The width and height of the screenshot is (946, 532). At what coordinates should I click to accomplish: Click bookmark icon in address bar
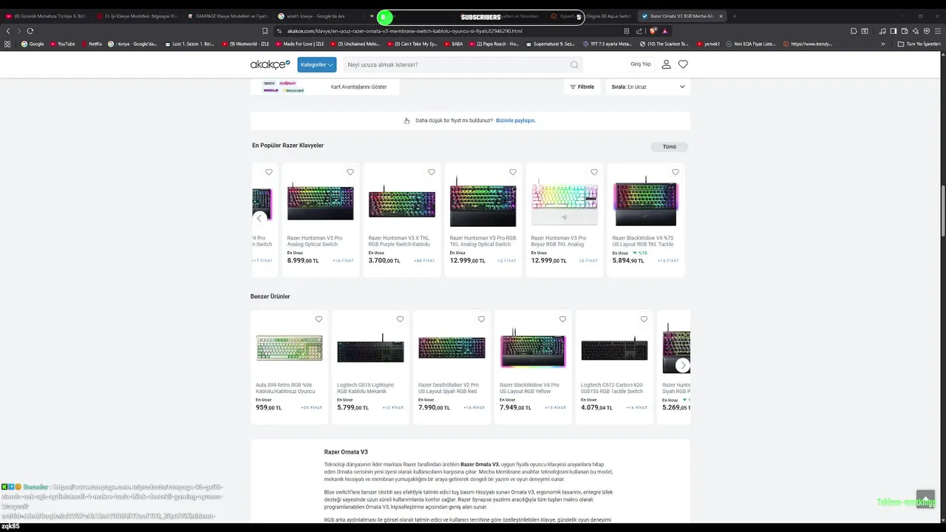pos(265,31)
